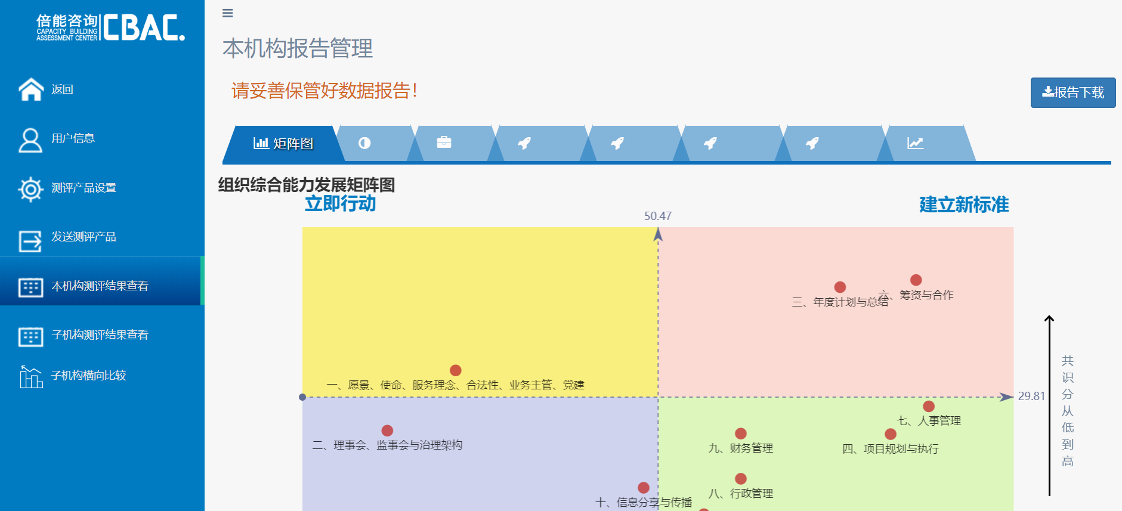Open 发送测评产品 menu item
This screenshot has width=1122, height=511.
tap(84, 237)
